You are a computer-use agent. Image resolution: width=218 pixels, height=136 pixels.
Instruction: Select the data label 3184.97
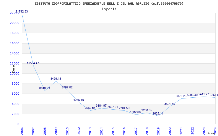coord(101,106)
